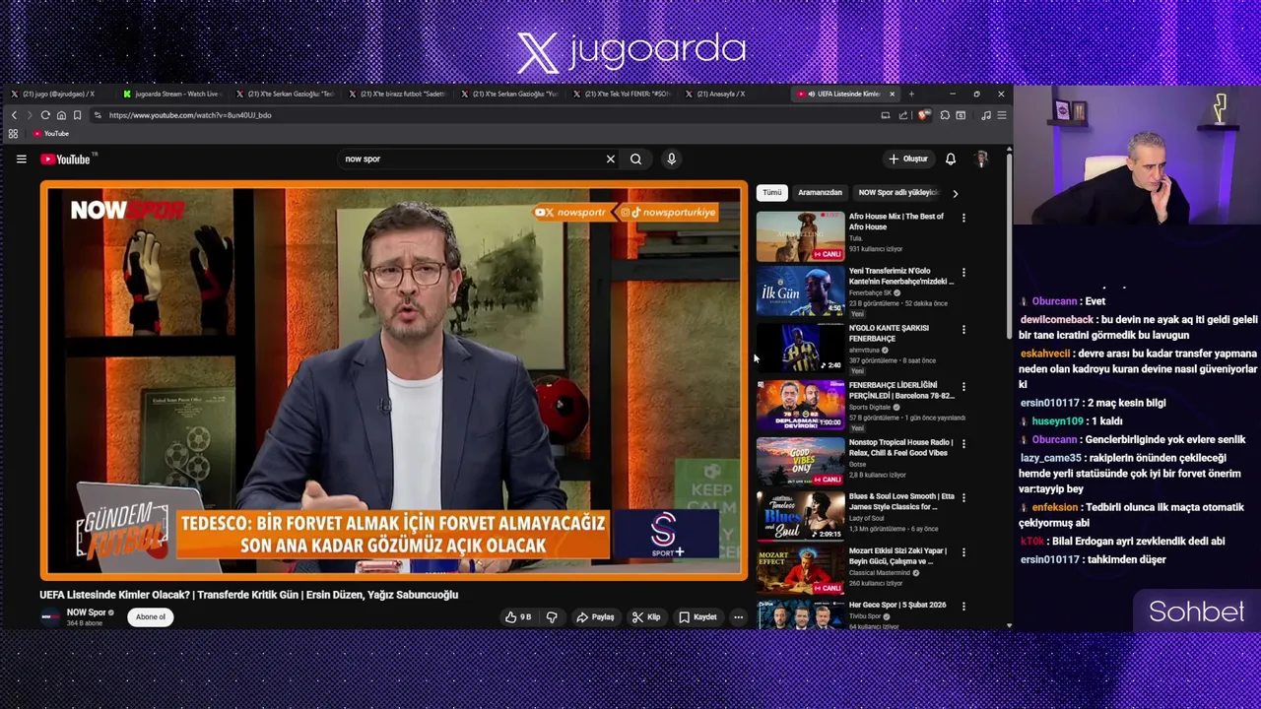This screenshot has height=709, width=1261.
Task: Open options for Afro House Mix video
Action: [x=963, y=218]
